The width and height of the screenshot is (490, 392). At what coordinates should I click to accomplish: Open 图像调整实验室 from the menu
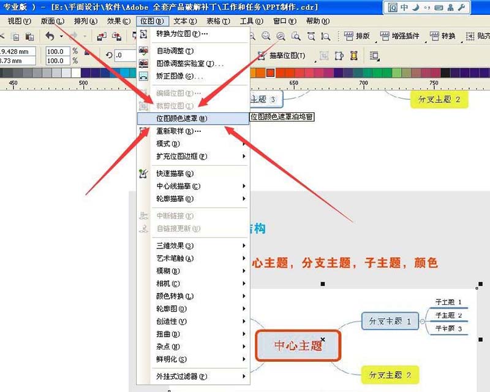[193, 64]
